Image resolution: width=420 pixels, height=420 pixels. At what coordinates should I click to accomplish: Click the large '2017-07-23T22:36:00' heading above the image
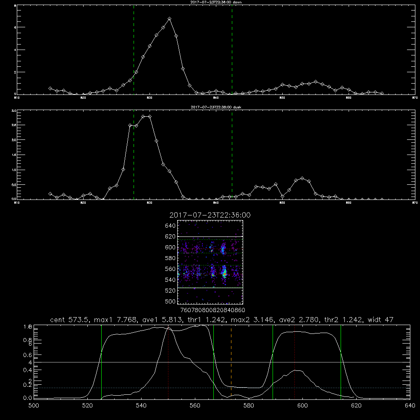point(210,215)
